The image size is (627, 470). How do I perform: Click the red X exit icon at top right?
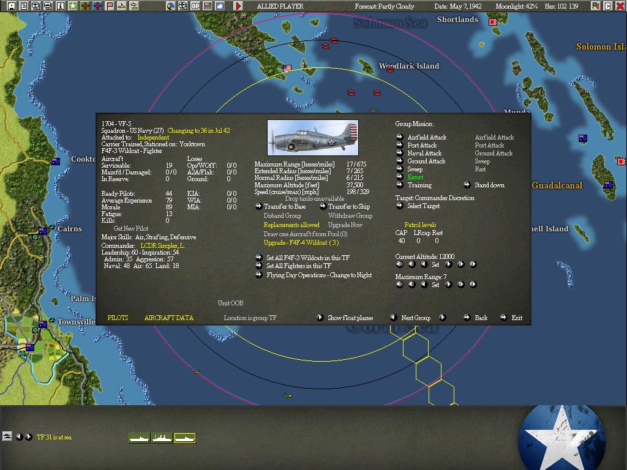[x=620, y=6]
